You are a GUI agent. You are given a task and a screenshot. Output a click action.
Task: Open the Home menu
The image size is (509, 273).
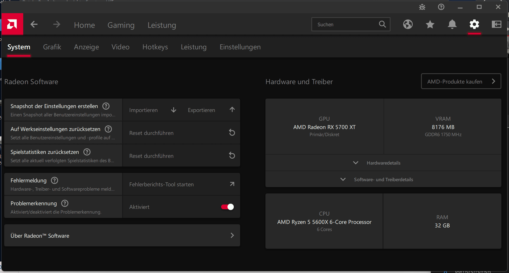point(84,25)
